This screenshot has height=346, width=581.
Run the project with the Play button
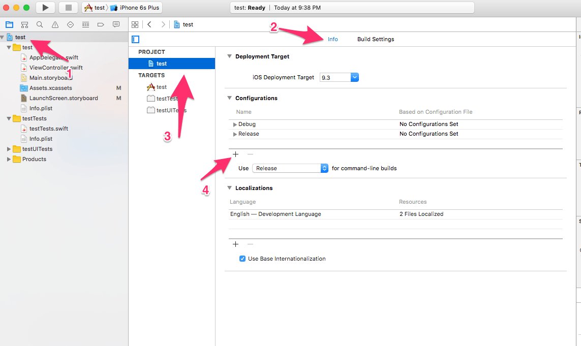pos(45,8)
